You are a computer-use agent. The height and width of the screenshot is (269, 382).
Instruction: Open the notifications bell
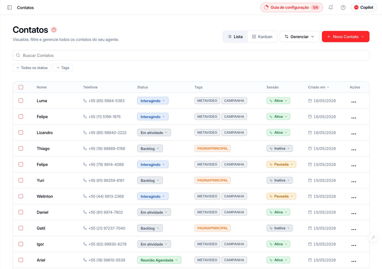[331, 8]
